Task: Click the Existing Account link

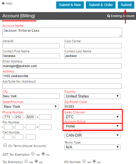Action: [x=121, y=16]
